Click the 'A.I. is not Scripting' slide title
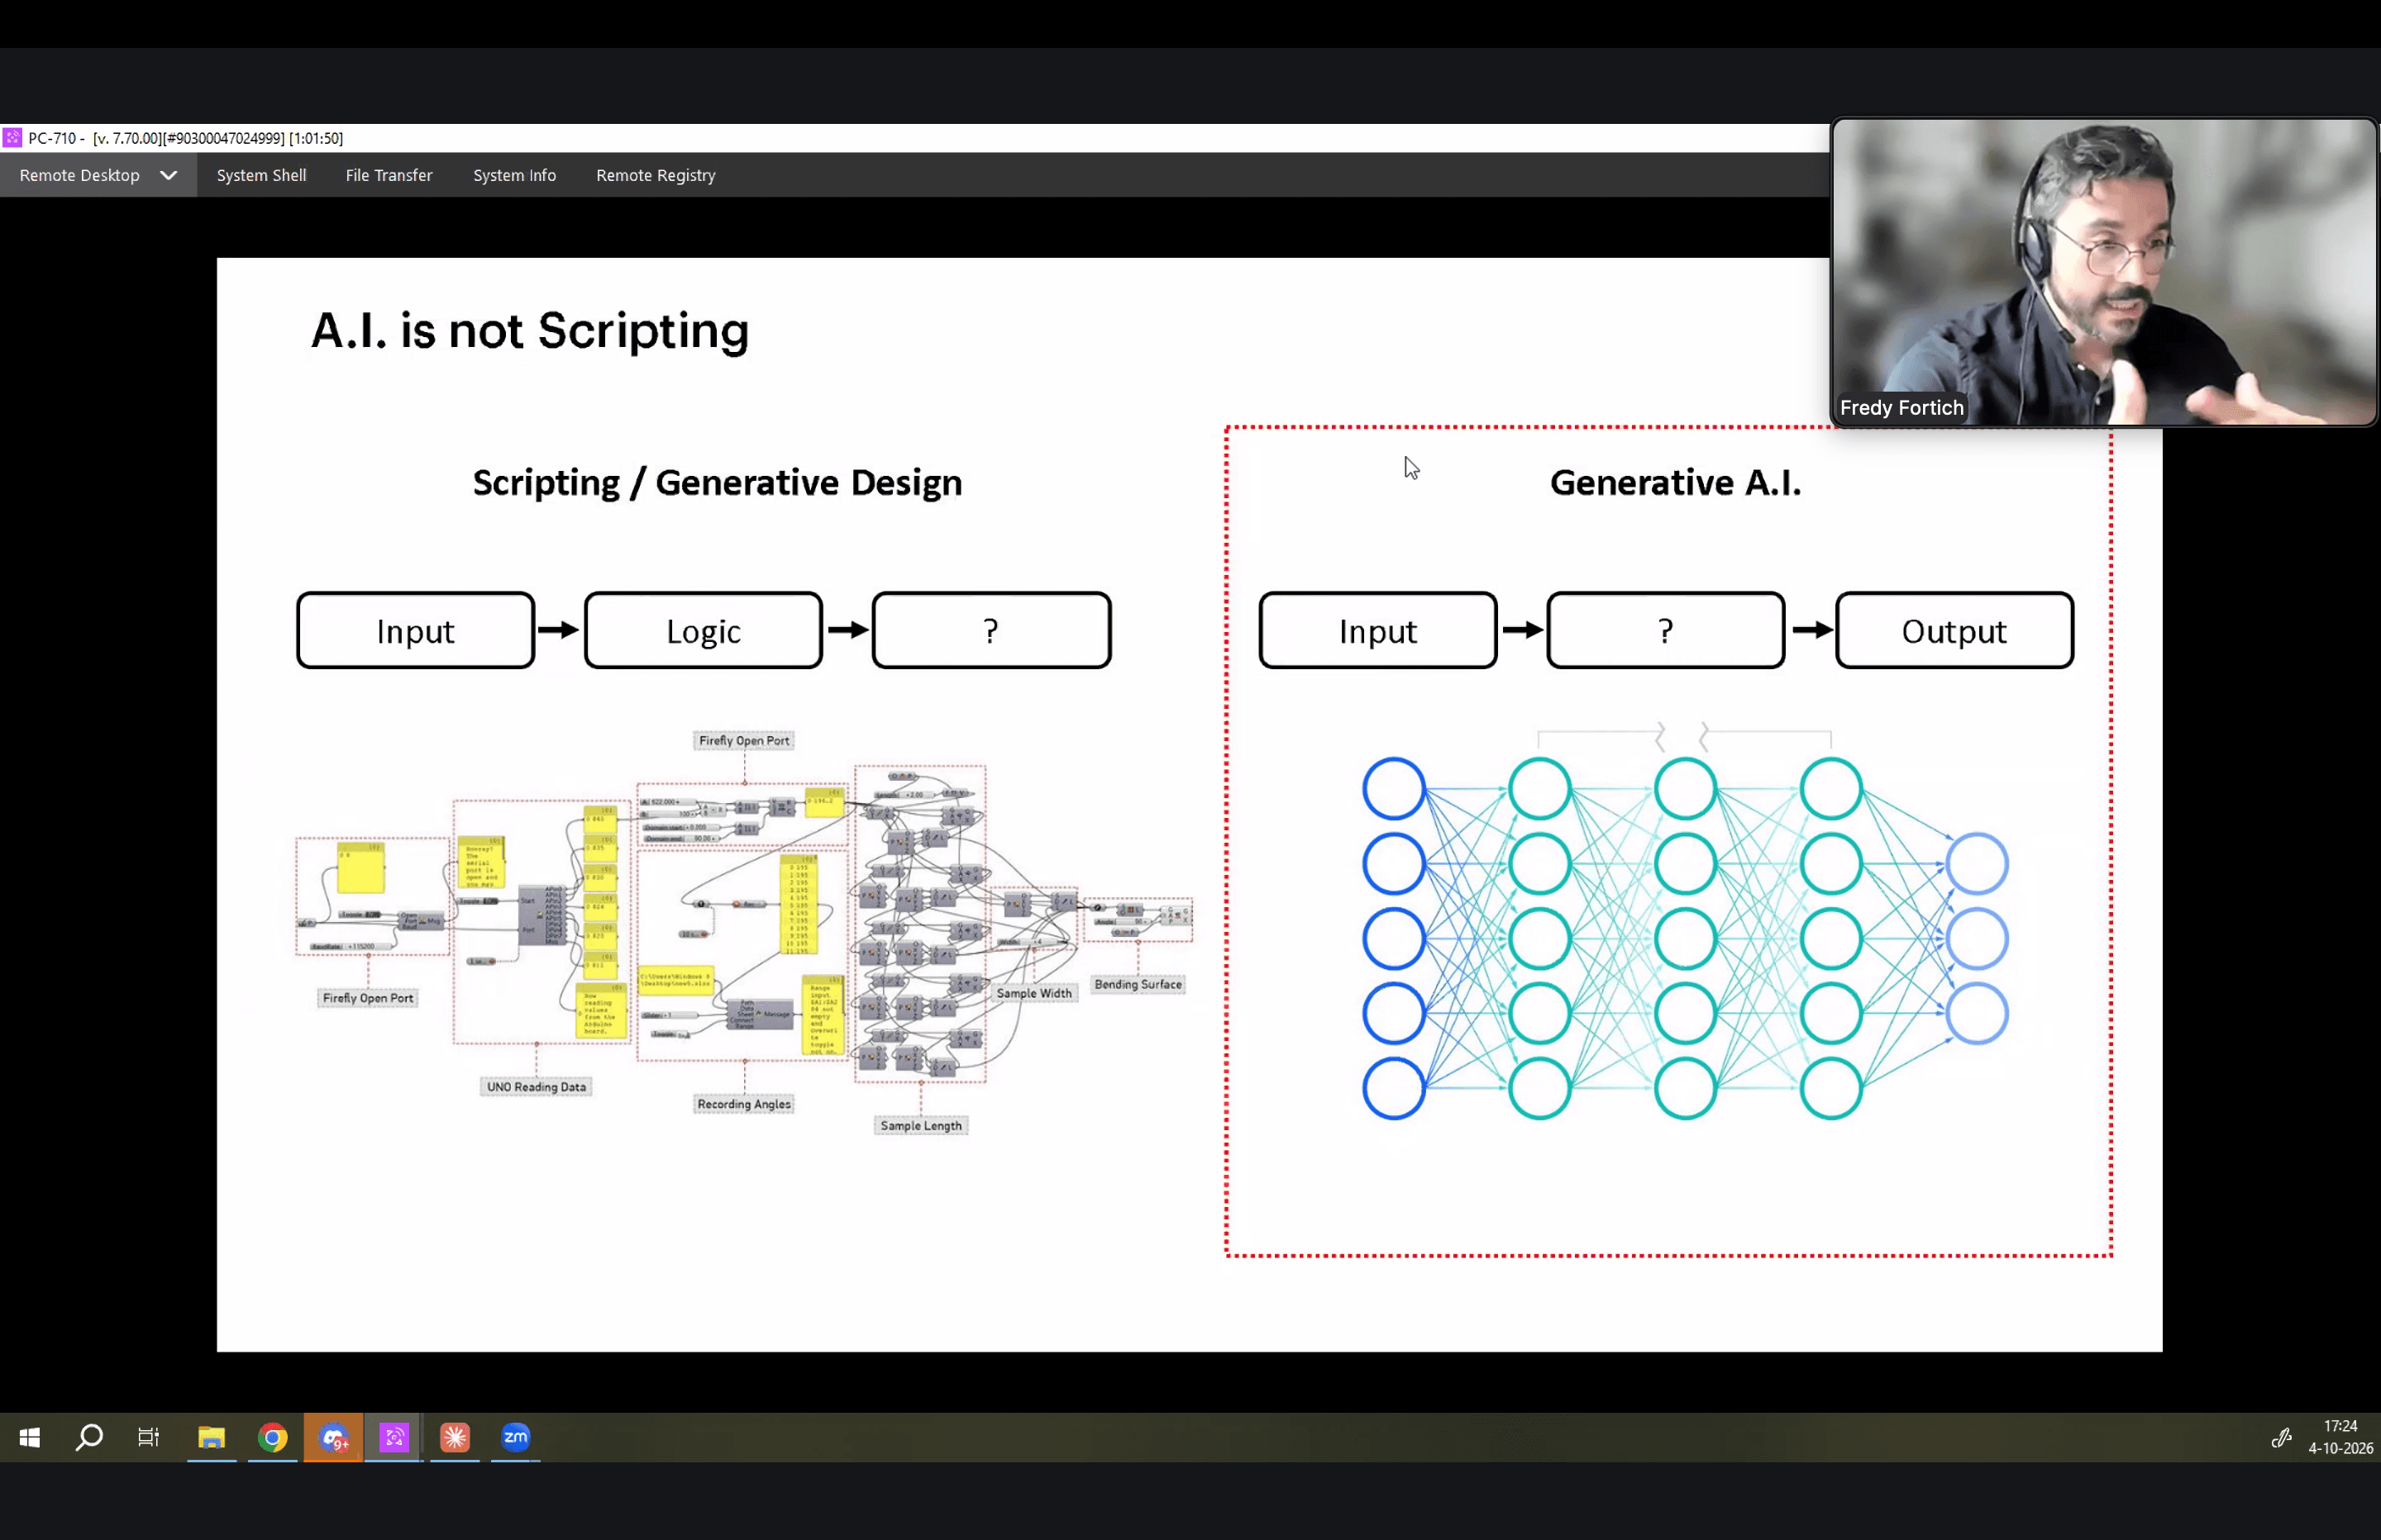2381x1540 pixels. click(529, 331)
